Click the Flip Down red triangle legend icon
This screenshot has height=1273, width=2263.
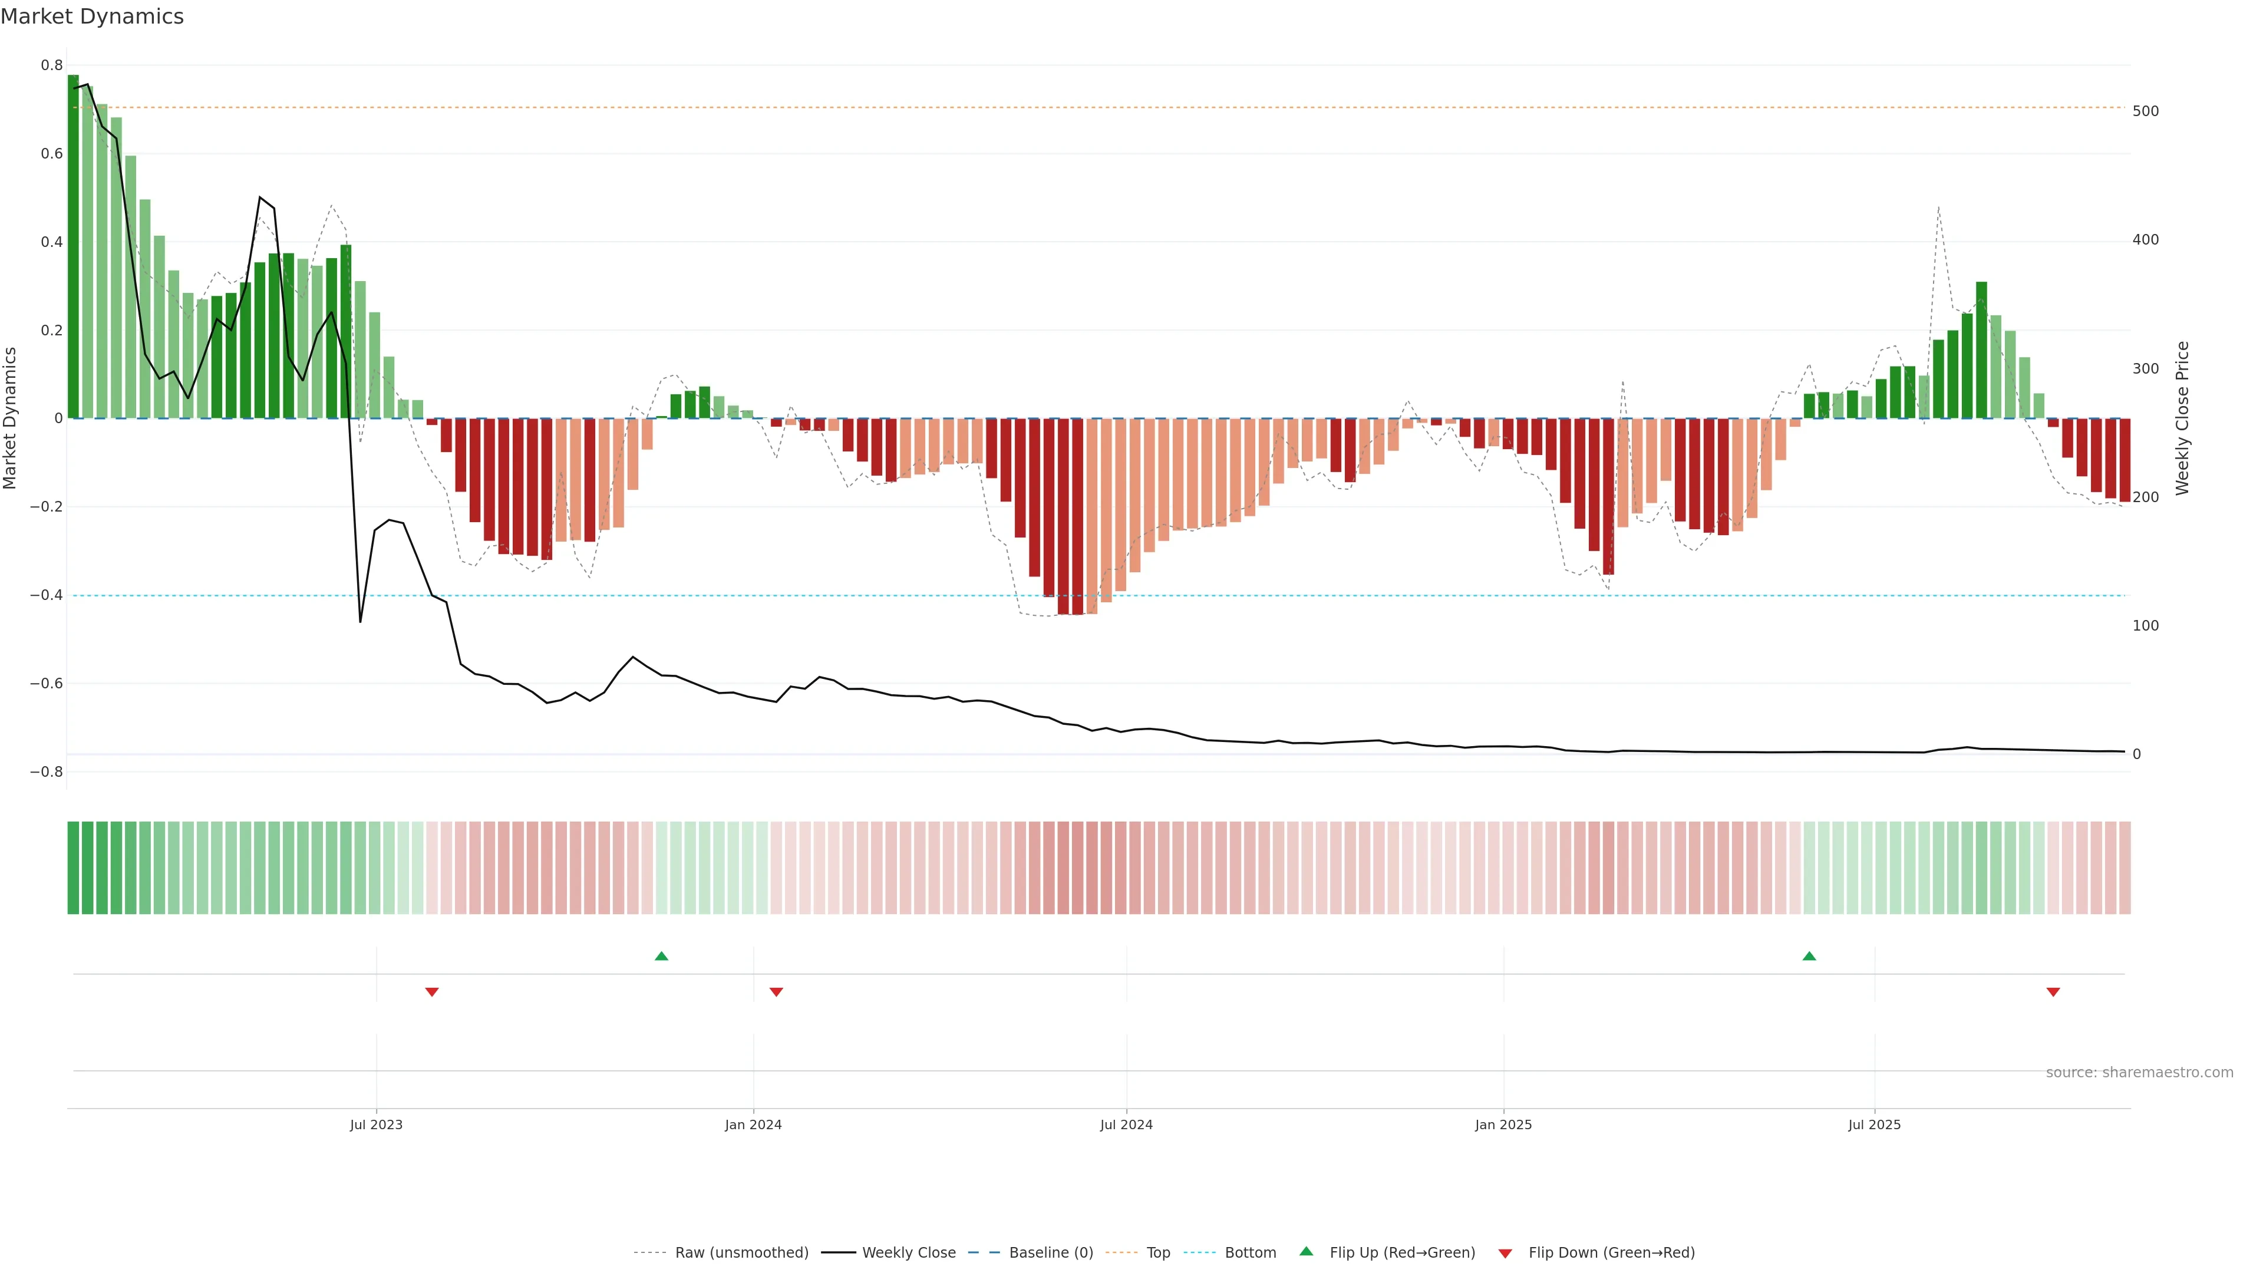(1505, 1253)
